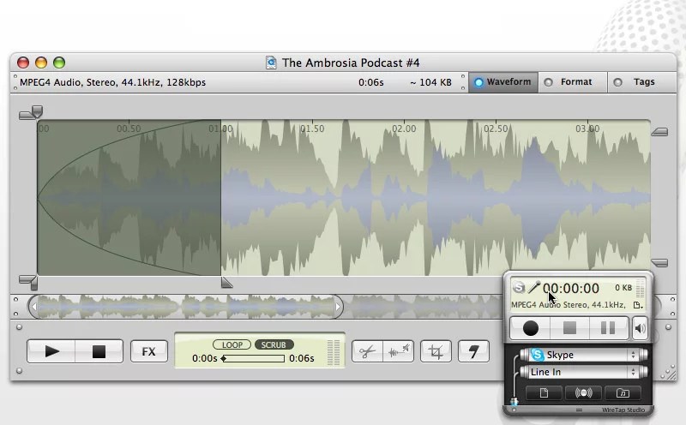Toggle the LOOP playback mode
The width and height of the screenshot is (686, 425).
point(232,344)
